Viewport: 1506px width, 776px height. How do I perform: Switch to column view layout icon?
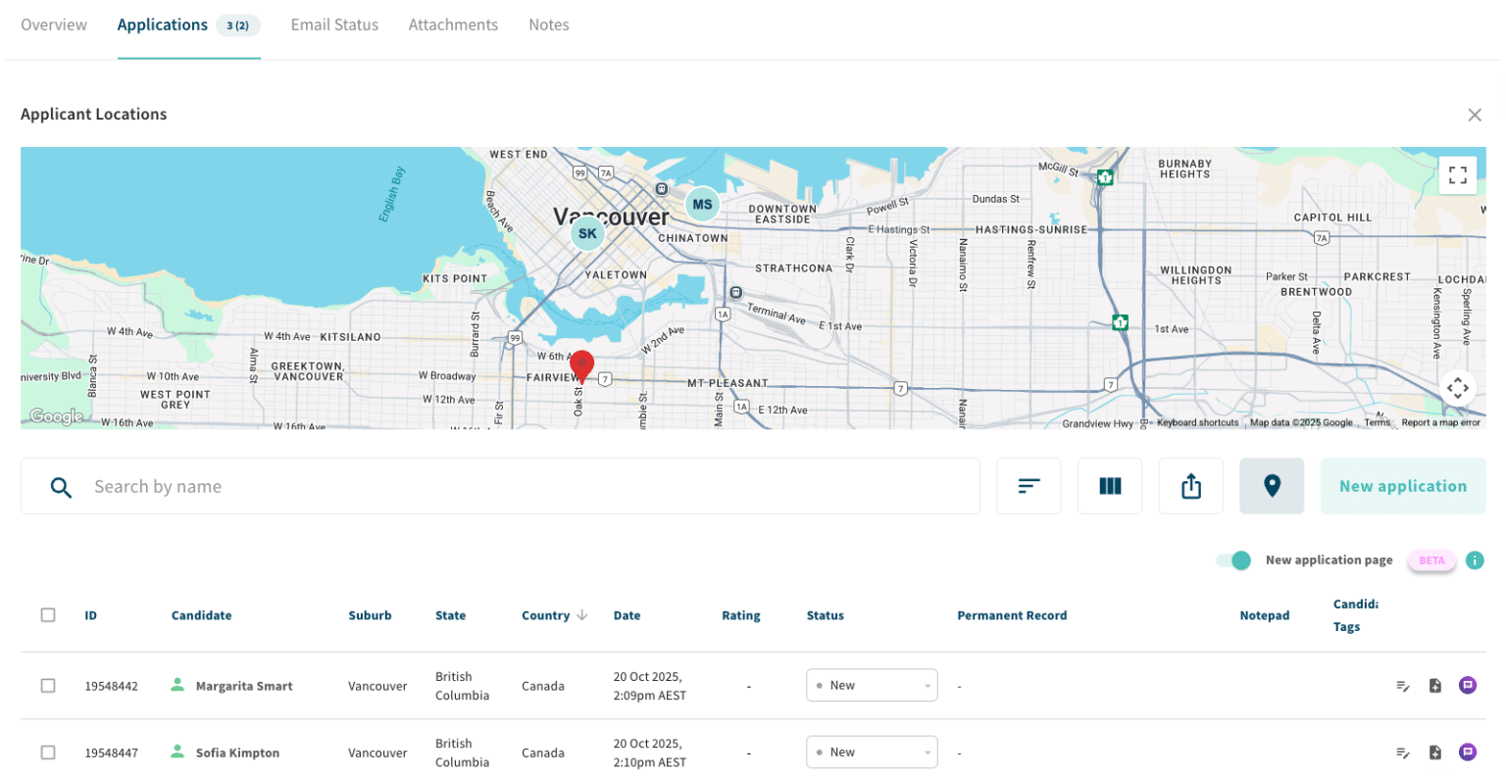[x=1110, y=485]
